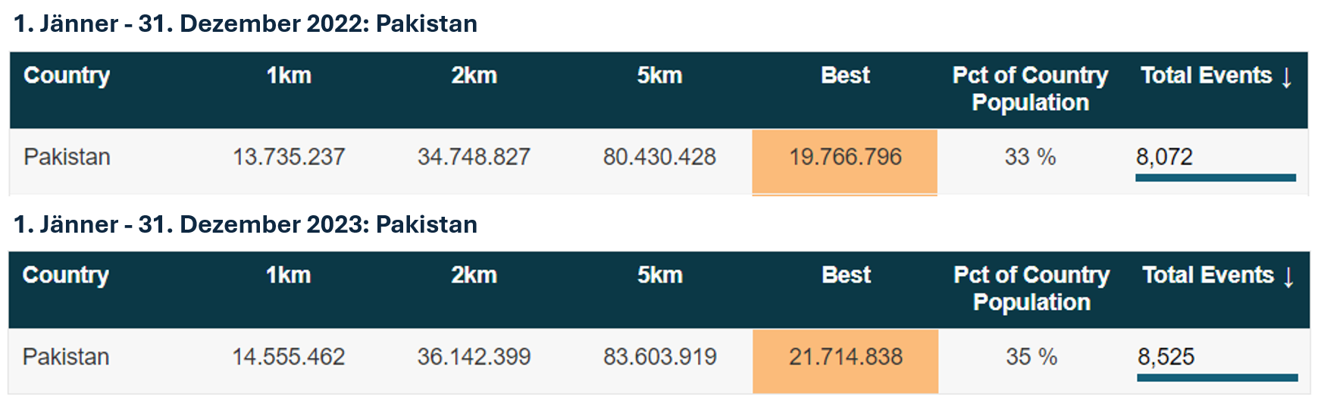Image resolution: width=1321 pixels, height=407 pixels.
Task: Select the Pakistan row in the 2023 table
Action: 659,361
